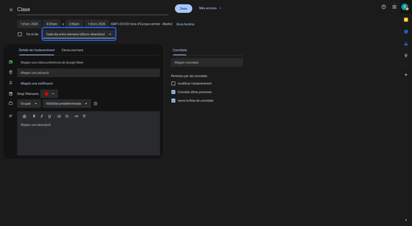Open the Google apps grid launcher

pos(394,7)
